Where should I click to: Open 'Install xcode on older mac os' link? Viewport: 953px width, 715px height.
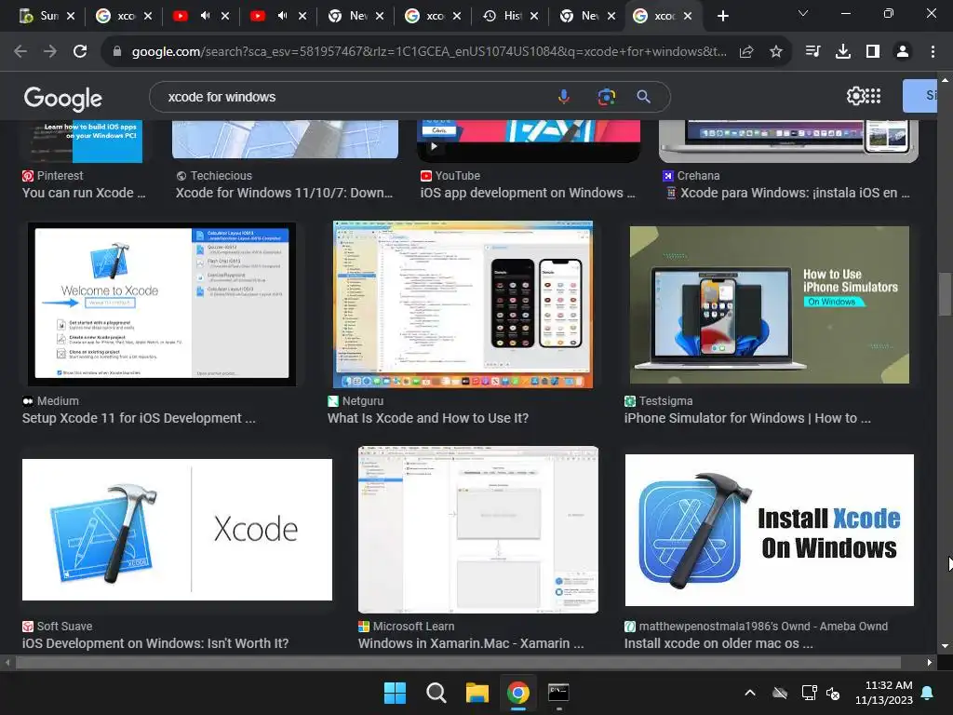tap(718, 643)
